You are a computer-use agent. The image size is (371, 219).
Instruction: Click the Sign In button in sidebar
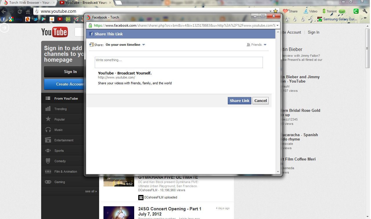(x=64, y=72)
